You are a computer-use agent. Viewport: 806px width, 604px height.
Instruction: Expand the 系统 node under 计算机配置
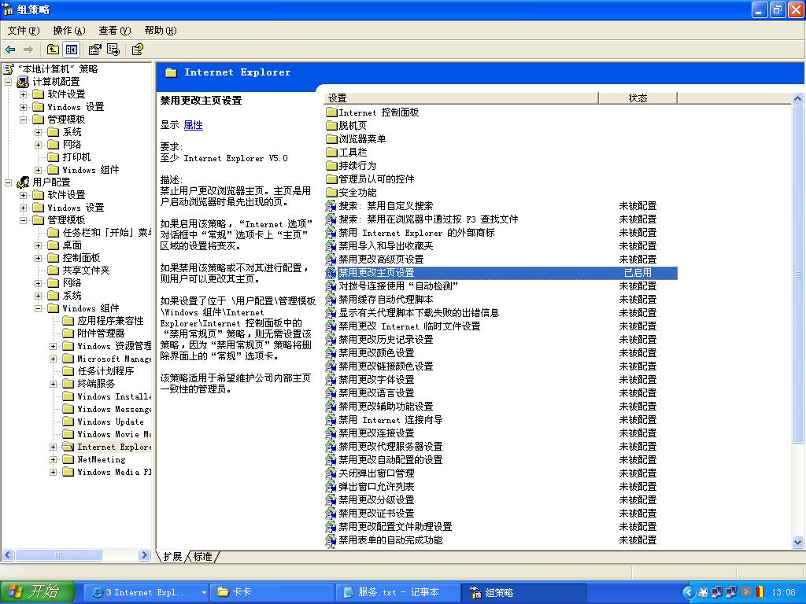point(38,132)
